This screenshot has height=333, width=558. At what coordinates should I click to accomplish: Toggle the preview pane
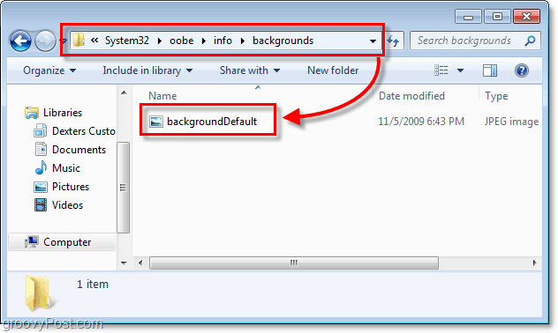click(x=490, y=70)
